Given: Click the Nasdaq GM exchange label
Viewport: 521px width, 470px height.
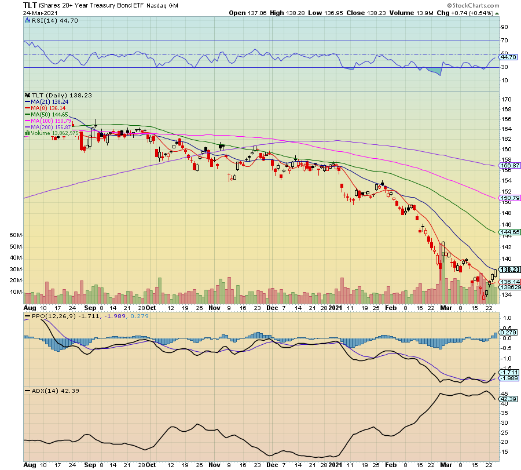Looking at the screenshot, I should tap(162, 6).
